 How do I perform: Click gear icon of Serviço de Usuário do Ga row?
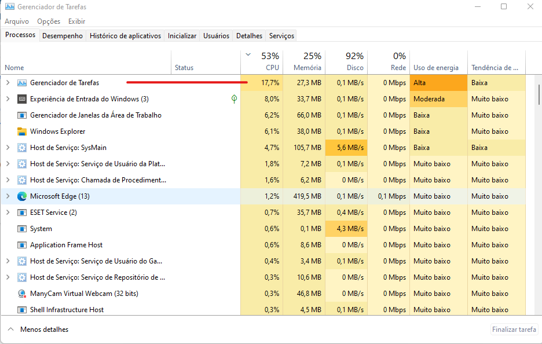coord(22,261)
